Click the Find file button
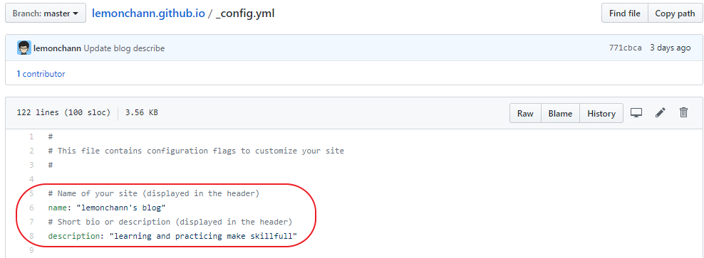The image size is (704, 258). pyautogui.click(x=624, y=14)
